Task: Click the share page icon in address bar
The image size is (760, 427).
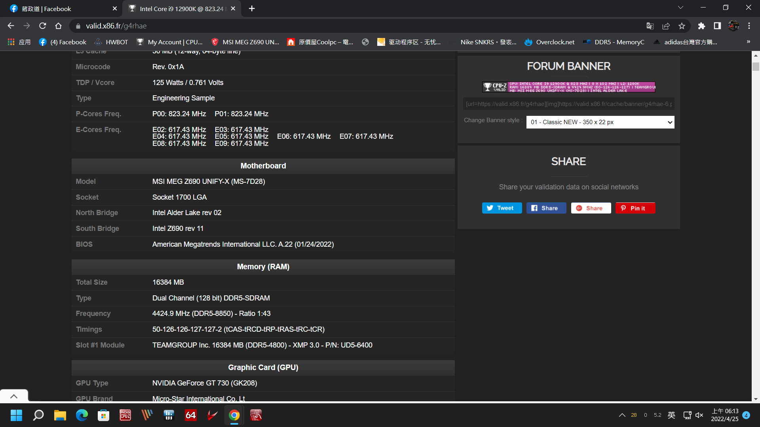Action: (666, 26)
